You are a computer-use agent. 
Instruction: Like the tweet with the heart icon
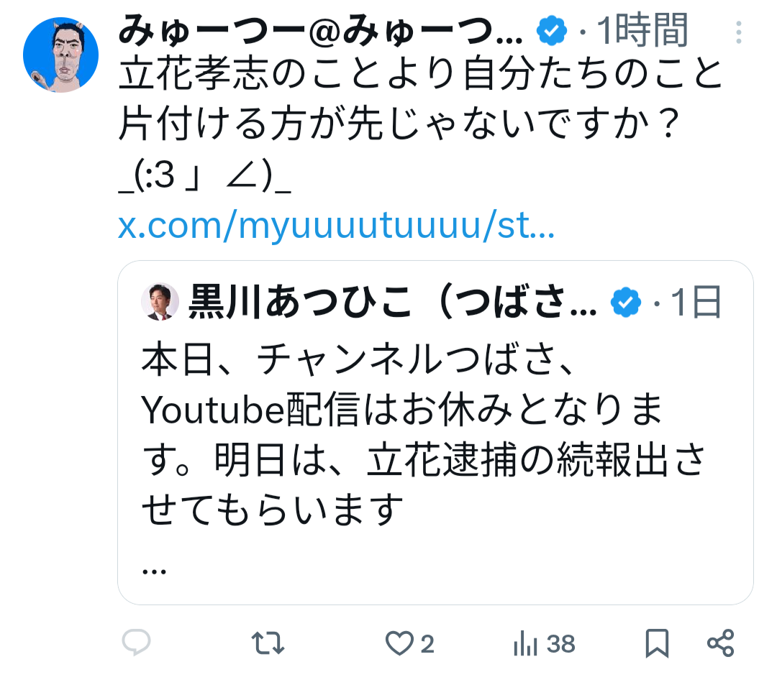pyautogui.click(x=399, y=643)
